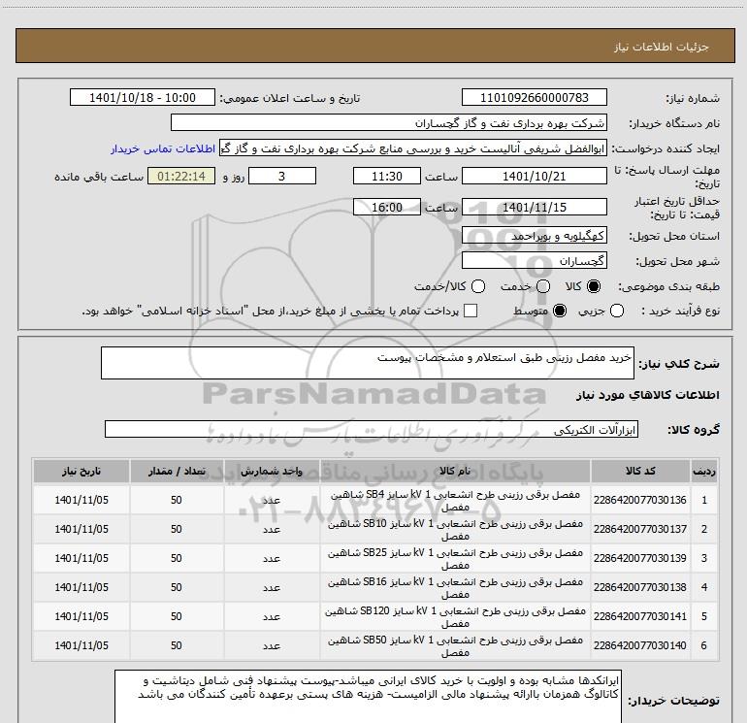Select item code 2286420077030137
Image resolution: width=747 pixels, height=723 pixels.
[640, 529]
